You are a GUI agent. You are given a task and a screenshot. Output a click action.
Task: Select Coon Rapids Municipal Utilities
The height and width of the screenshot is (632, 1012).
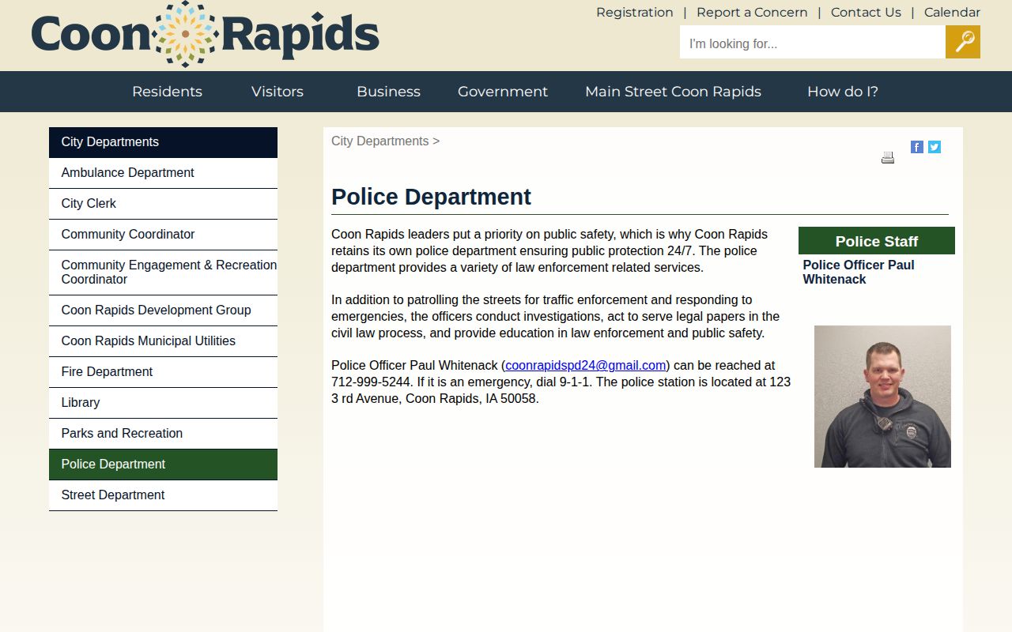coord(163,341)
